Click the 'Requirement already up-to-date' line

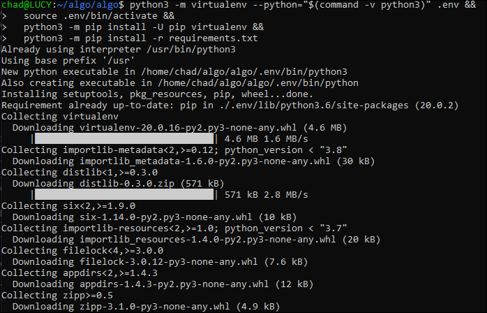230,105
